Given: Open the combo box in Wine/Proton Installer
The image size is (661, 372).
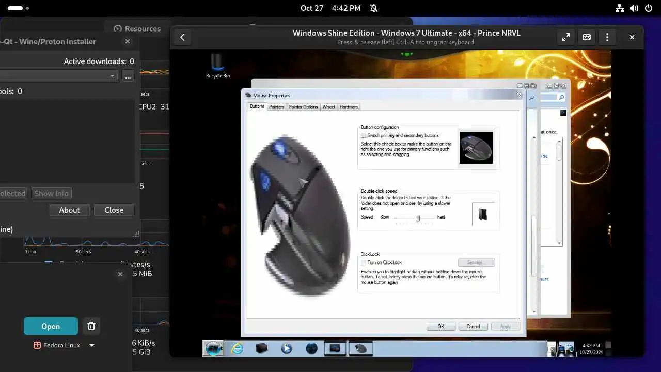Looking at the screenshot, I should click(x=59, y=76).
